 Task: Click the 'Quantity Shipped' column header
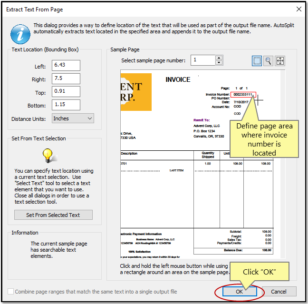208,155
